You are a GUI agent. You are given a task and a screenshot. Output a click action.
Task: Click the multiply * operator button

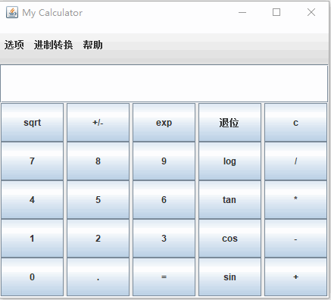click(x=295, y=200)
